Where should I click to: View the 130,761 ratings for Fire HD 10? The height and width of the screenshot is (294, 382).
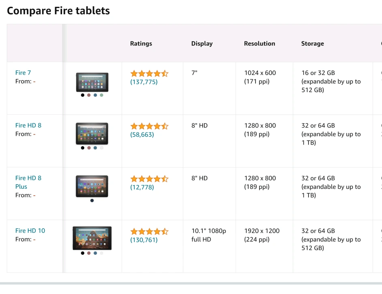click(x=144, y=240)
